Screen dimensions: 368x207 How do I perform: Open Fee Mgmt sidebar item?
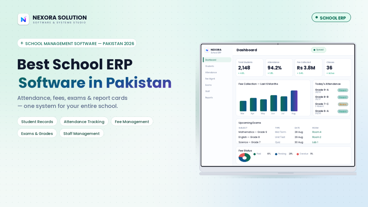(210, 79)
